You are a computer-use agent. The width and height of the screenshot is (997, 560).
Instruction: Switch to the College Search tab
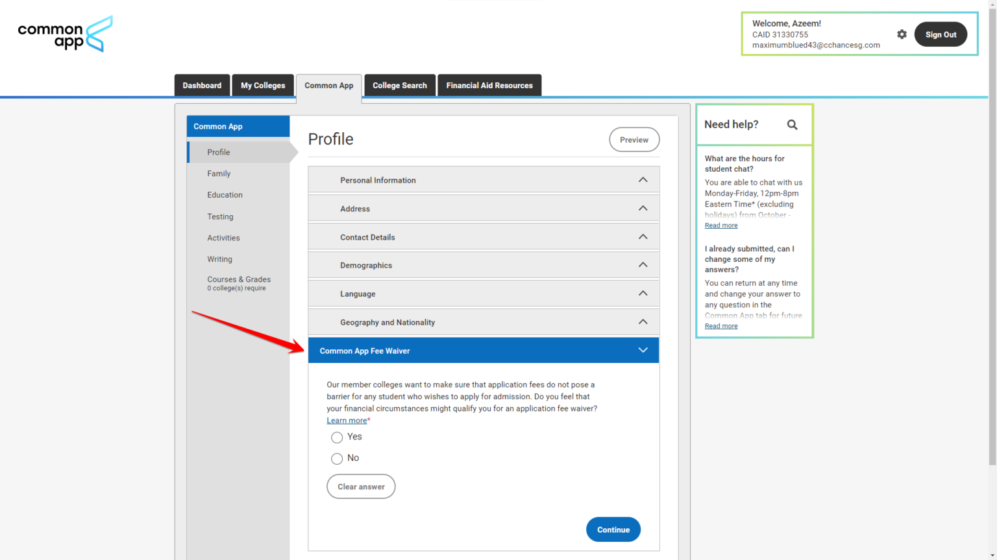tap(399, 85)
